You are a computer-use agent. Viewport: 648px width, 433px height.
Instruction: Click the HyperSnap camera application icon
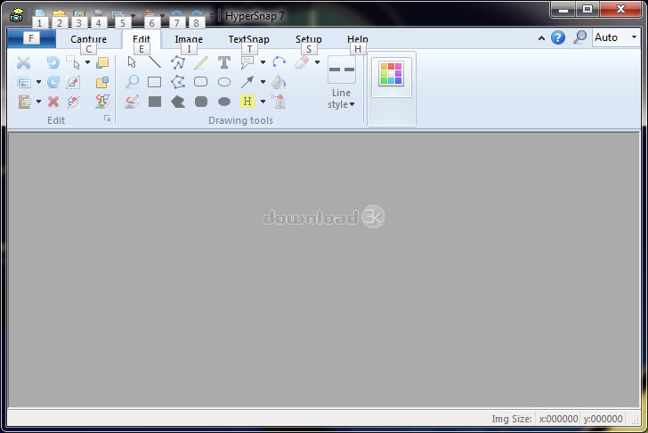click(16, 15)
